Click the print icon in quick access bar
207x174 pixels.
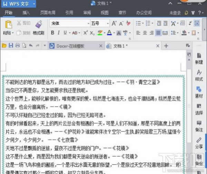[x=18, y=45]
